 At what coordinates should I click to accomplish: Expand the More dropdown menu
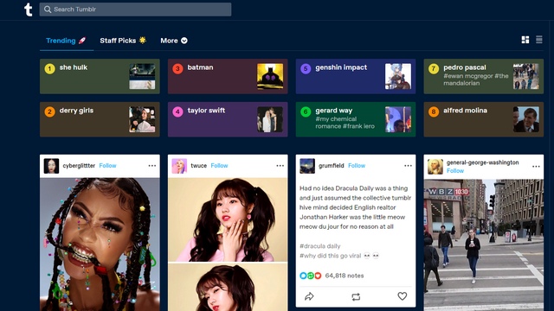coord(174,41)
